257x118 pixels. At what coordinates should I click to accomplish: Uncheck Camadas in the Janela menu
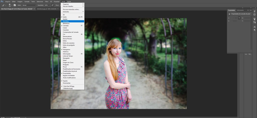[66, 26]
